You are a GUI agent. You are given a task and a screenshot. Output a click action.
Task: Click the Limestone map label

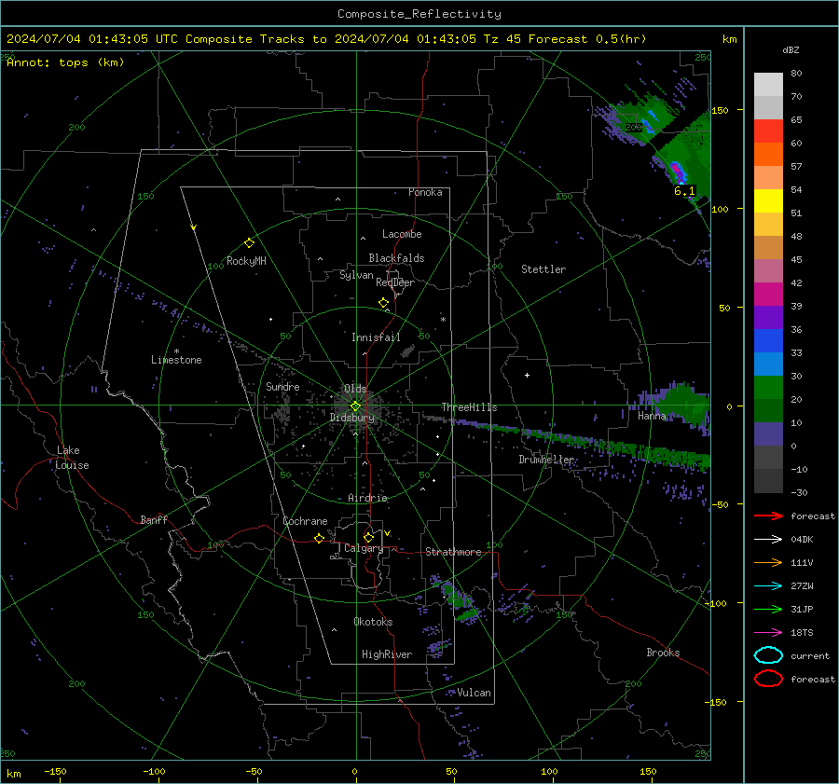176,360
